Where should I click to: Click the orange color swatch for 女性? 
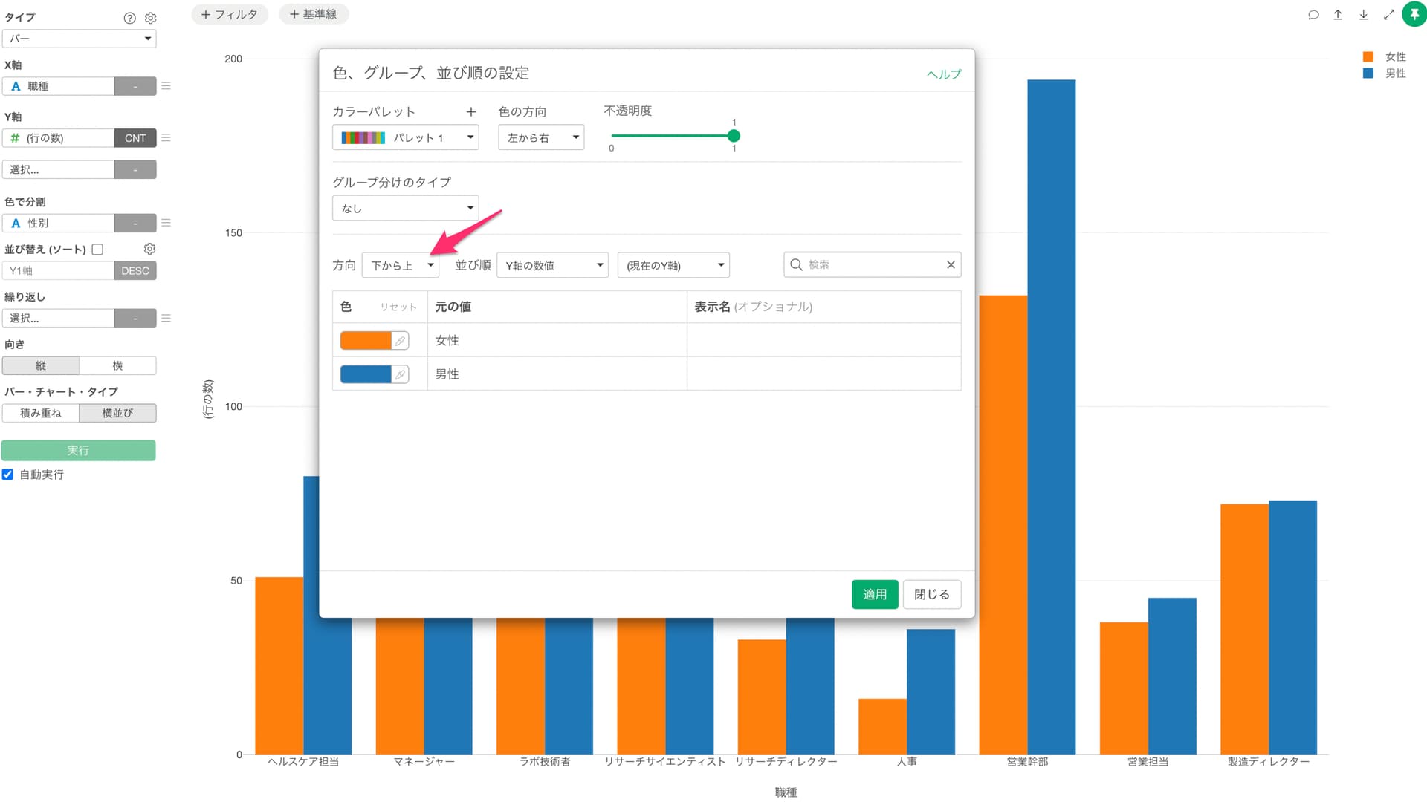pyautogui.click(x=365, y=341)
